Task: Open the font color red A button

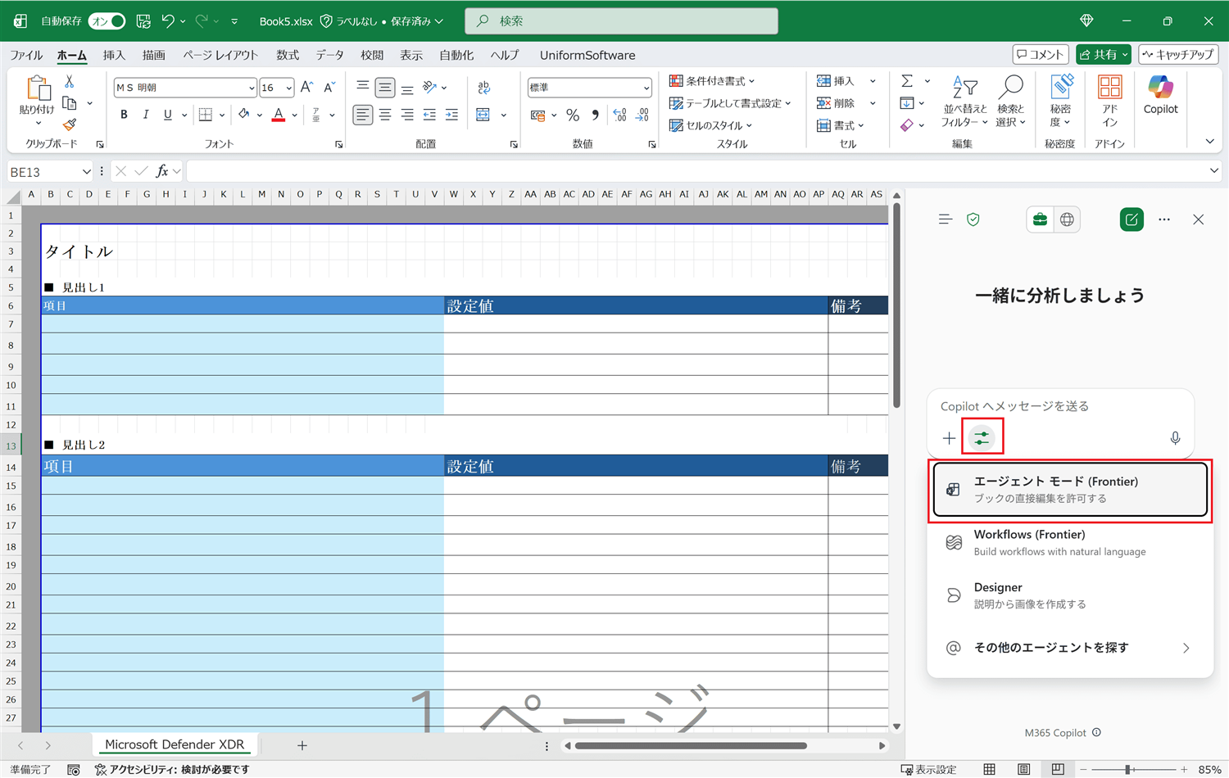Action: point(279,115)
